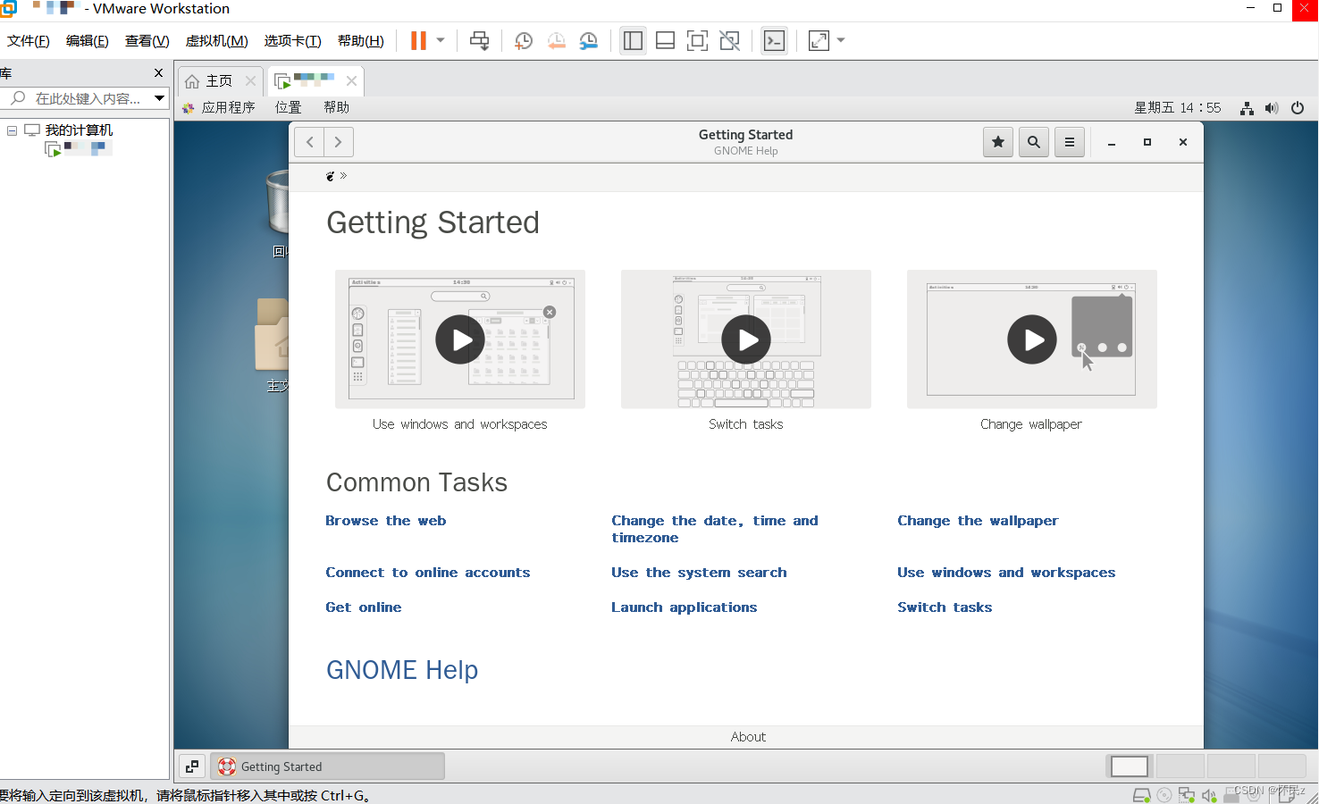The image size is (1319, 804).
Task: Open the Browse the web link
Action: (x=386, y=521)
